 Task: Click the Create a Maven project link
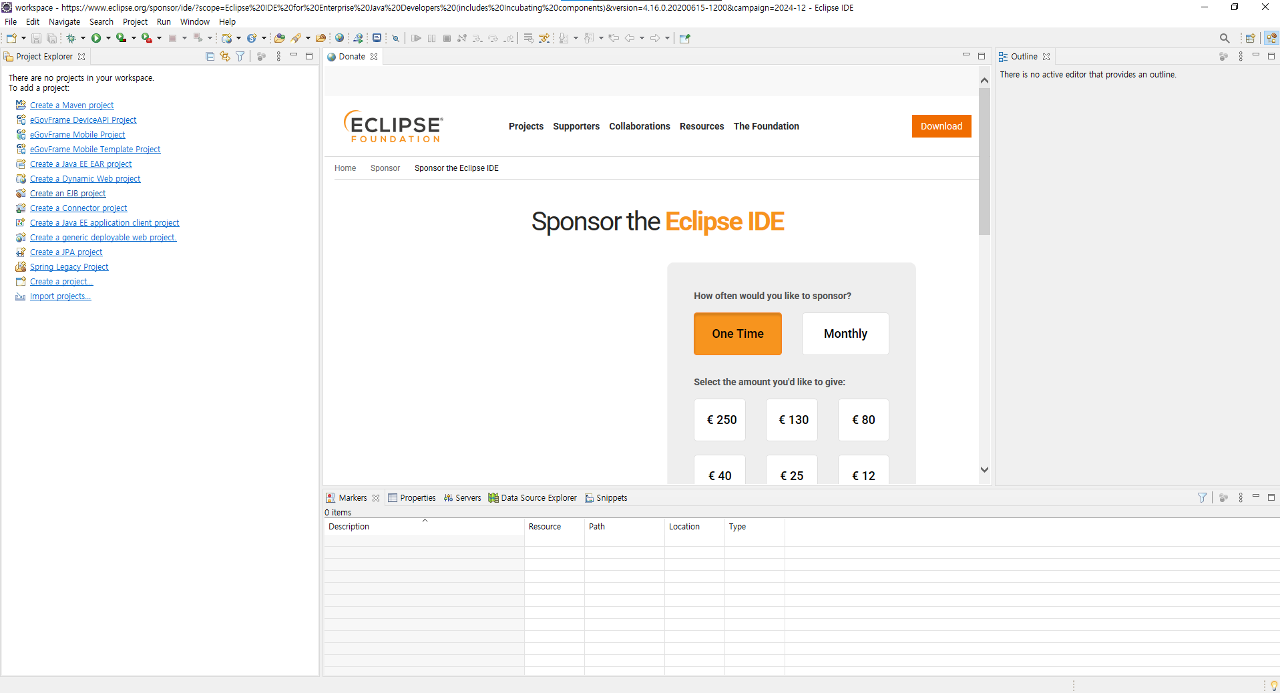(71, 105)
